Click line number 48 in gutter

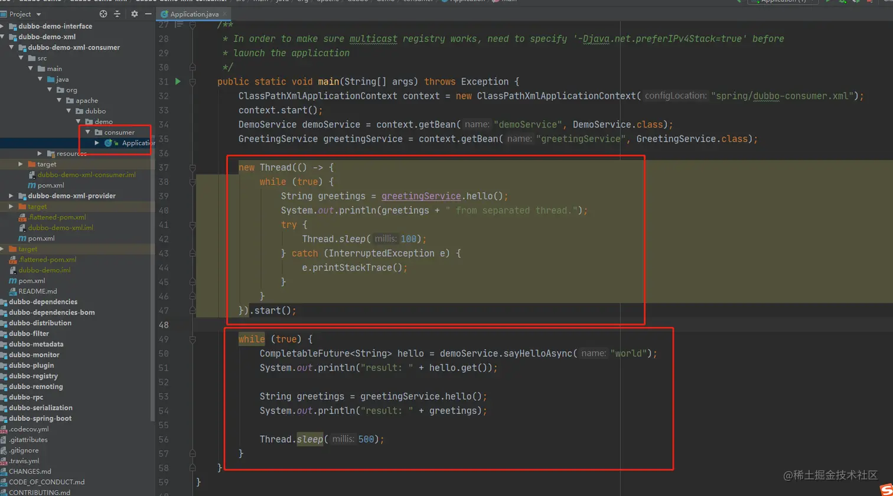pos(164,325)
